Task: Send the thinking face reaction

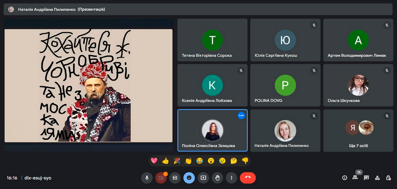Action: point(234,160)
